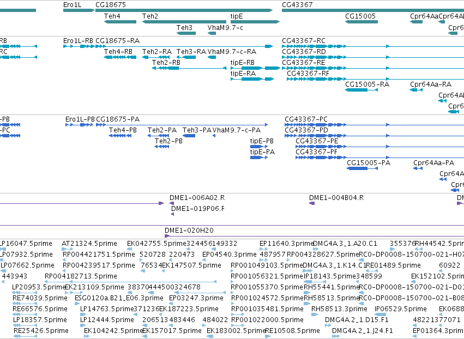This screenshot has height=339, width=464.
Task: Click the LP12444.5prime EST label
Action: 107,320
